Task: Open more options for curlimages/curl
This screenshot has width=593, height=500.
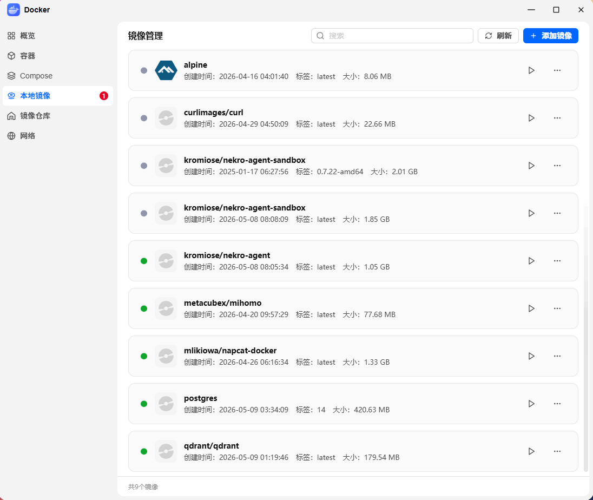Action: (x=557, y=118)
